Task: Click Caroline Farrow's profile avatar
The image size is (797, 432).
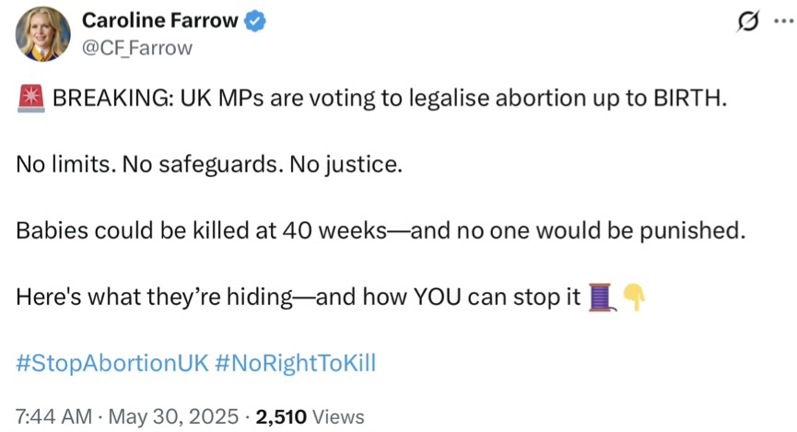Action: click(x=42, y=34)
